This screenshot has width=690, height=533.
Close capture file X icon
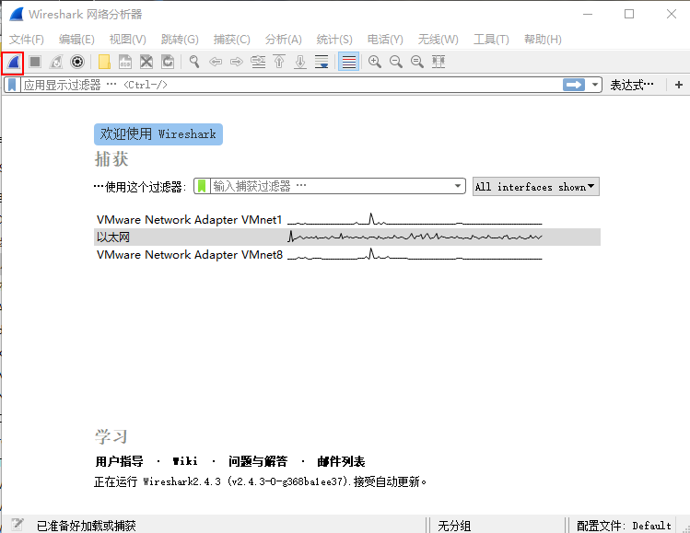[x=146, y=62]
